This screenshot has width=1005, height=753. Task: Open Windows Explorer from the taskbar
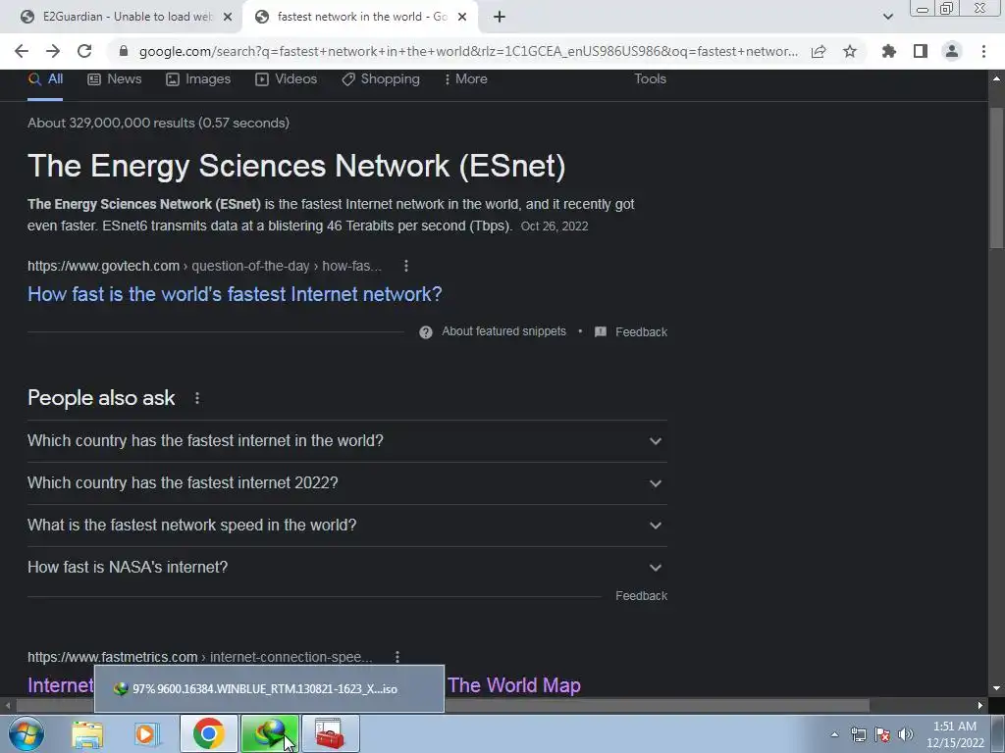click(87, 733)
